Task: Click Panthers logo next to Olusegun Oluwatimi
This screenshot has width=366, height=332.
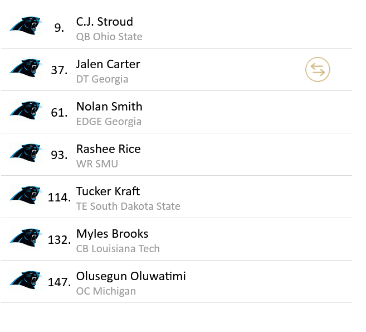Action: (26, 280)
